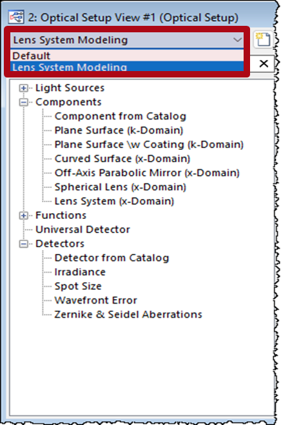Select Zernike & Seidel Aberrations item
Image resolution: width=281 pixels, height=425 pixels.
tap(128, 315)
